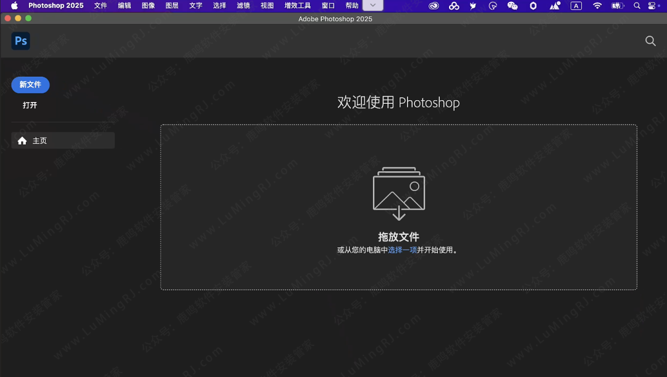Screen dimensions: 667x377
Task: Open the search magnifier in Photoshop header
Action: tap(650, 41)
